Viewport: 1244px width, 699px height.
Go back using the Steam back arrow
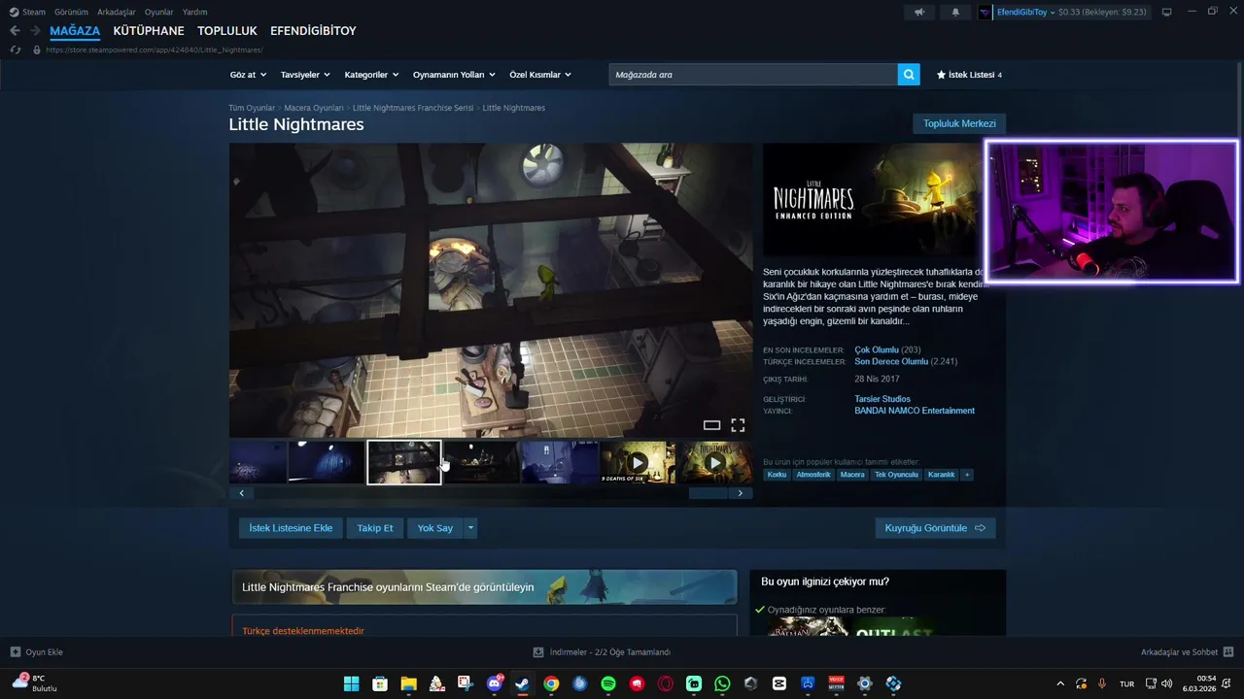(15, 31)
